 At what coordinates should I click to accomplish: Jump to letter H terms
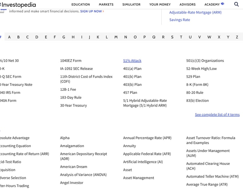tap(73, 37)
